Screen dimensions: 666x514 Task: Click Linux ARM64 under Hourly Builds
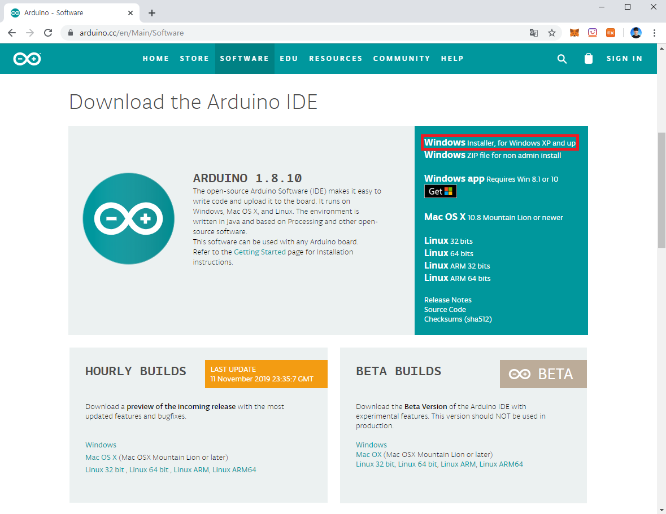coord(234,470)
